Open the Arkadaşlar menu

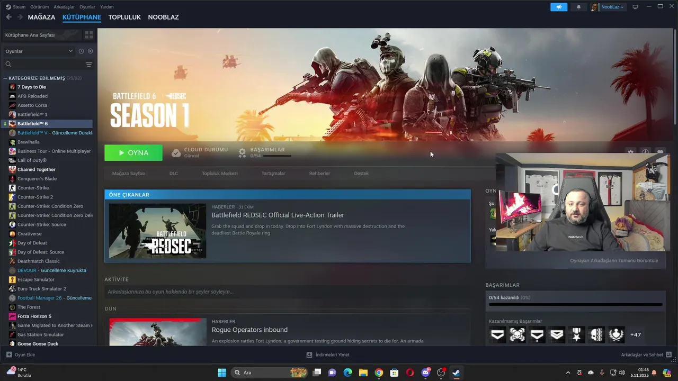point(64,7)
